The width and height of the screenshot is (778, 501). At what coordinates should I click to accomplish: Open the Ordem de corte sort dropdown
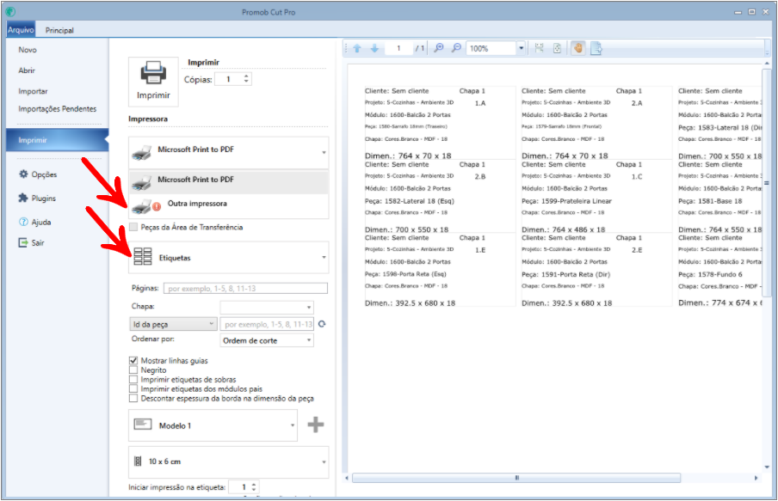267,340
